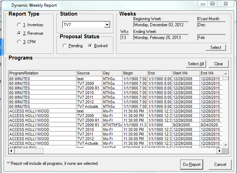This screenshot has height=173, width=237.
Task: Select the Inventory report type
Action: (19, 25)
